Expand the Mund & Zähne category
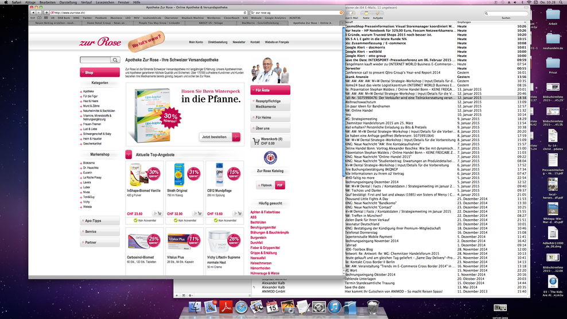Image resolution: width=567 pixels, height=319 pixels. (x=81, y=106)
